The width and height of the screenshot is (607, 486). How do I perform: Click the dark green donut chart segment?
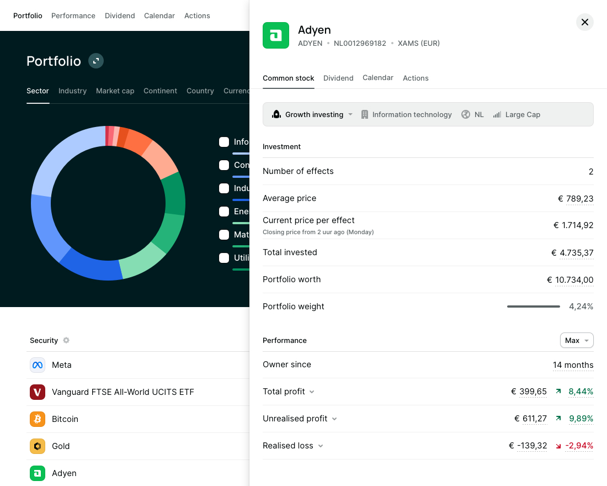[x=175, y=194]
